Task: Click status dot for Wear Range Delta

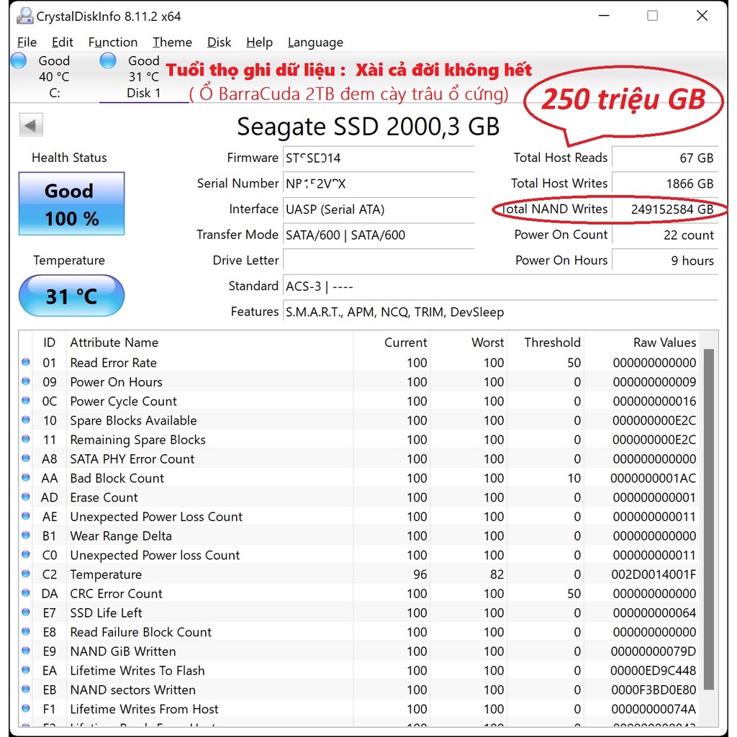Action: tap(26, 535)
